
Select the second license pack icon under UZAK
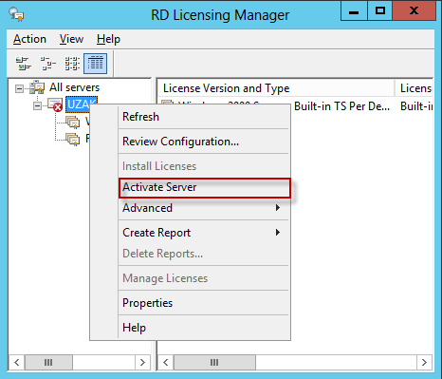tap(73, 139)
